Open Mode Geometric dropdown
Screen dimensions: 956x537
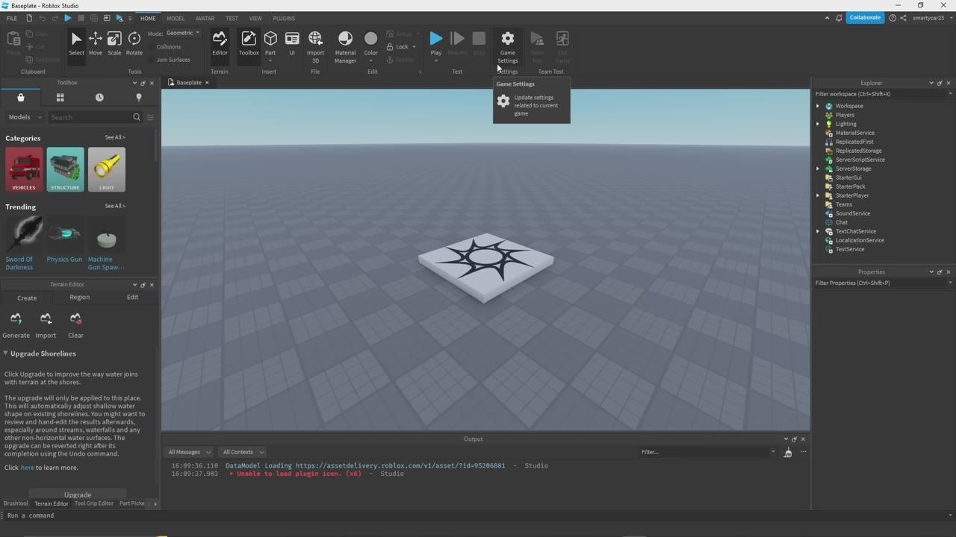[x=183, y=33]
